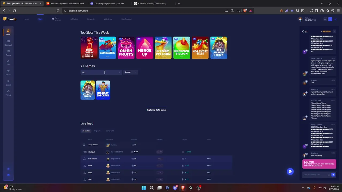
Task: Open Blackjack from the sidebar
Action: coord(8,43)
